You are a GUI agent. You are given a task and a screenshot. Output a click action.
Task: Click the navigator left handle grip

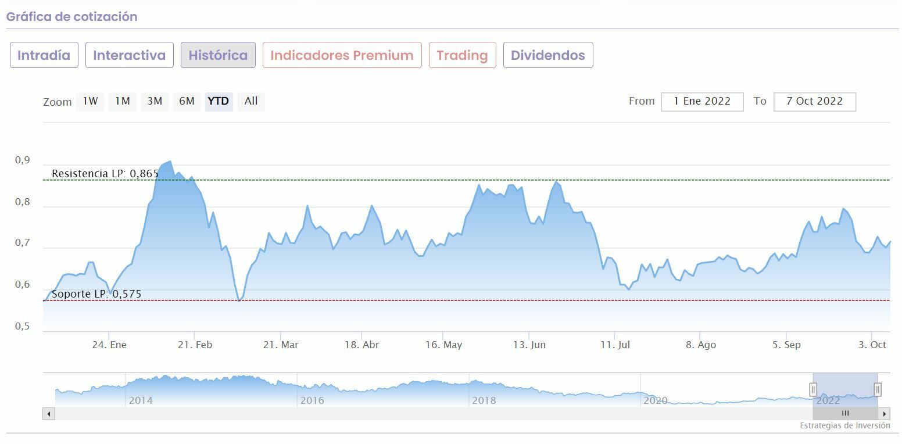point(813,389)
